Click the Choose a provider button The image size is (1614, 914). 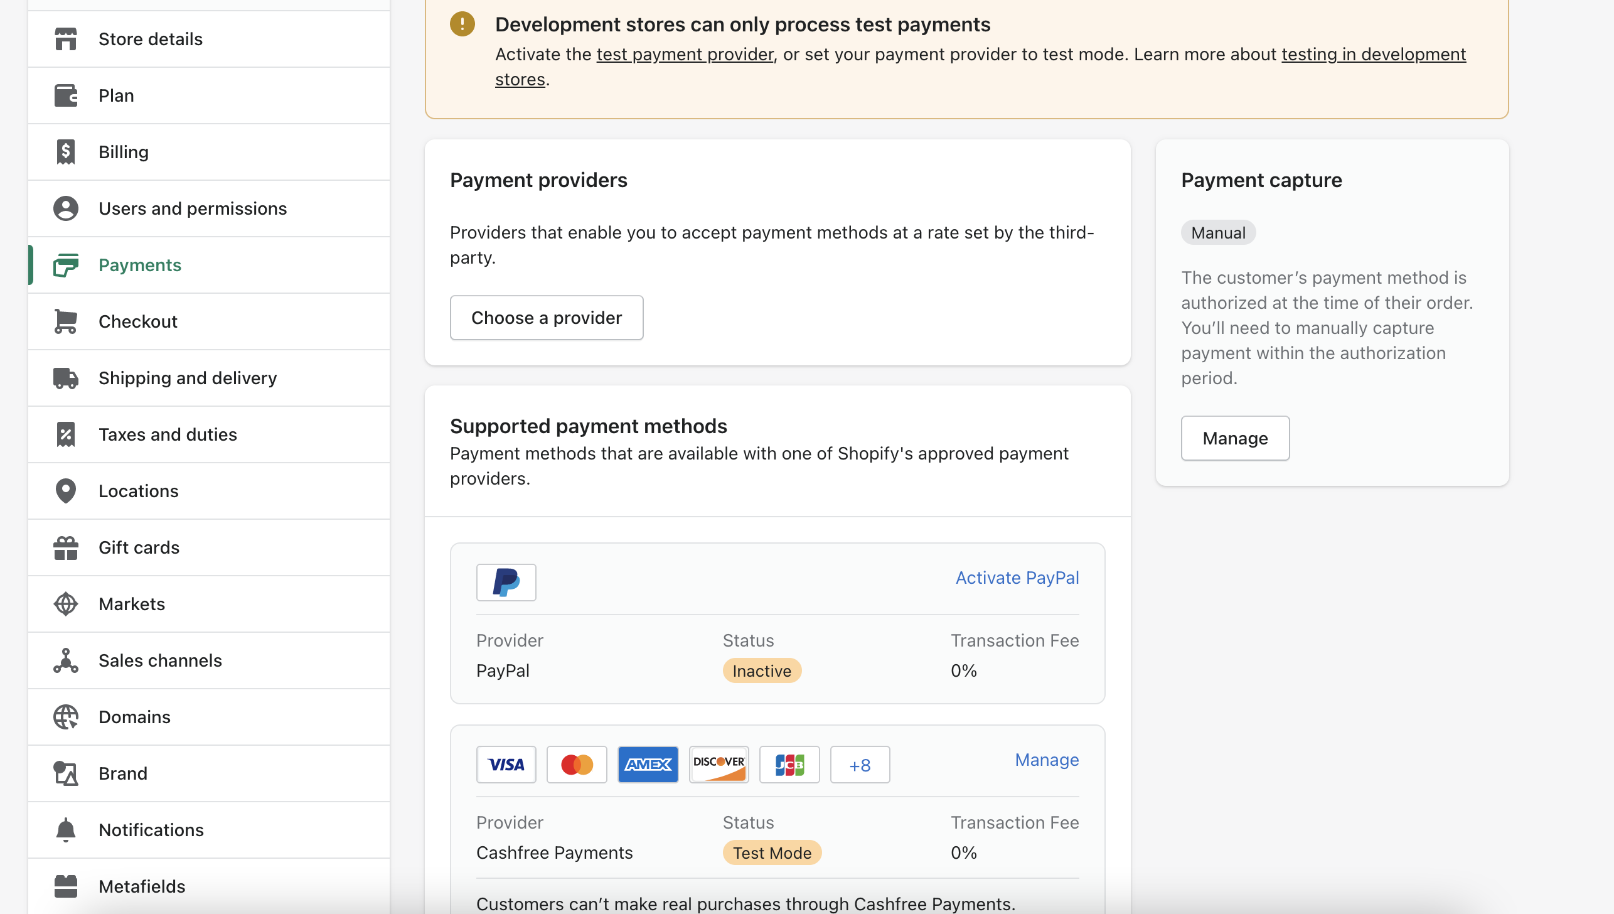point(547,317)
